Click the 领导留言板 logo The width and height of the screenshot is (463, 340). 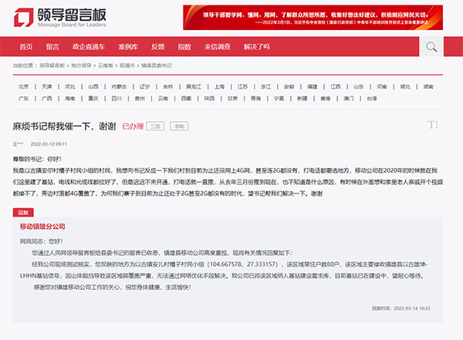pyautogui.click(x=60, y=18)
